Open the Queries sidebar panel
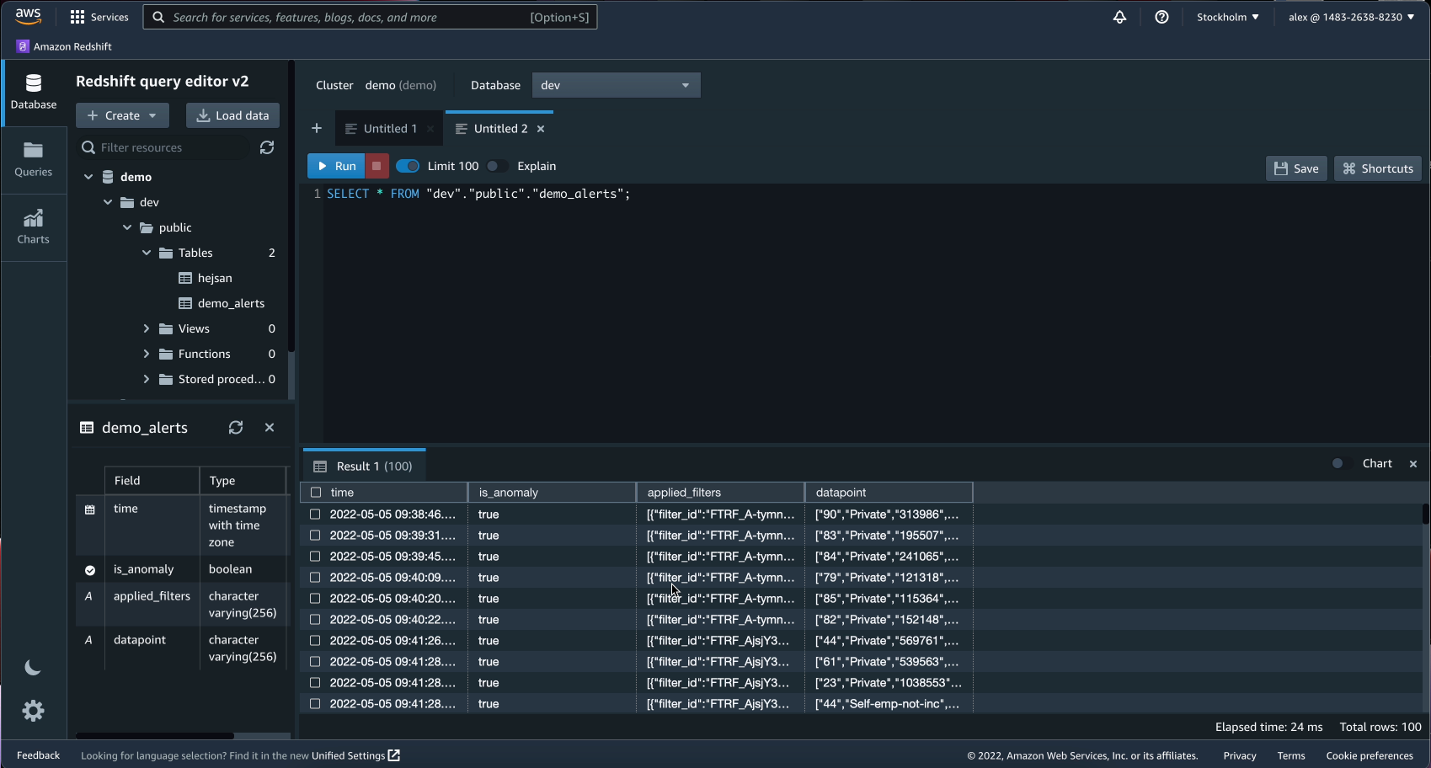 (x=34, y=160)
